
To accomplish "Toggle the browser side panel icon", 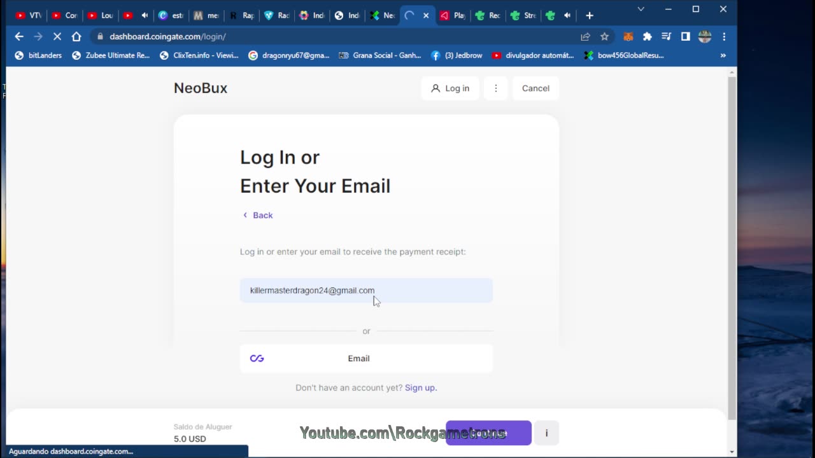I will click(x=686, y=36).
